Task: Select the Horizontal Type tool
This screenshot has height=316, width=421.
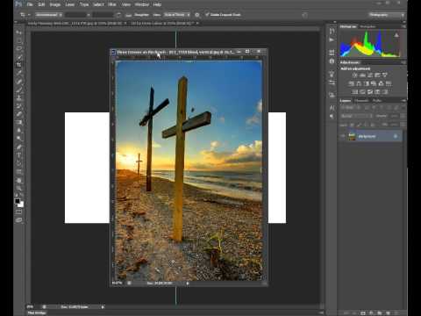Action: pos(19,155)
